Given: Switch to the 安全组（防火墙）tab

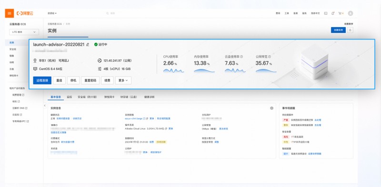Looking at the screenshot, I should [87, 97].
